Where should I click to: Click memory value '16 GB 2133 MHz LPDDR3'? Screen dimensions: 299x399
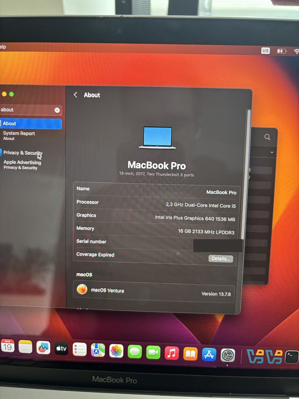(x=206, y=232)
